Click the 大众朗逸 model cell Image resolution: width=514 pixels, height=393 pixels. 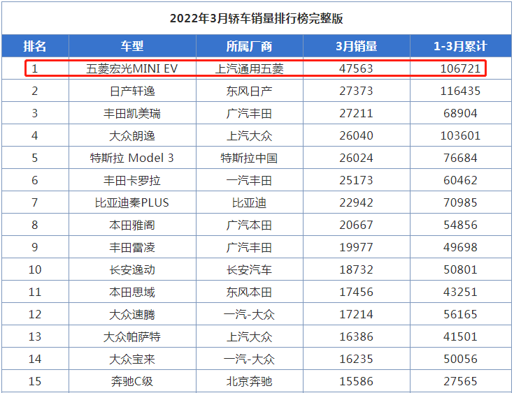point(132,136)
